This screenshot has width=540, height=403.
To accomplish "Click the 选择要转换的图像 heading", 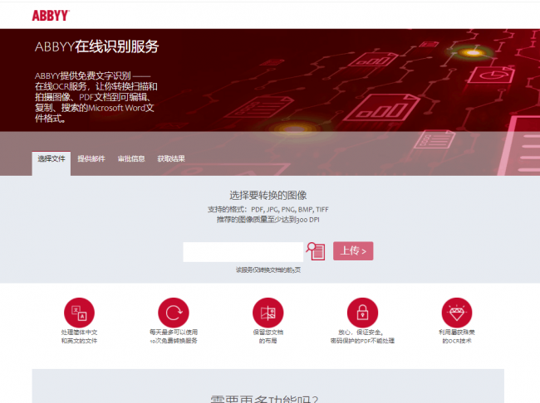I will (268, 196).
